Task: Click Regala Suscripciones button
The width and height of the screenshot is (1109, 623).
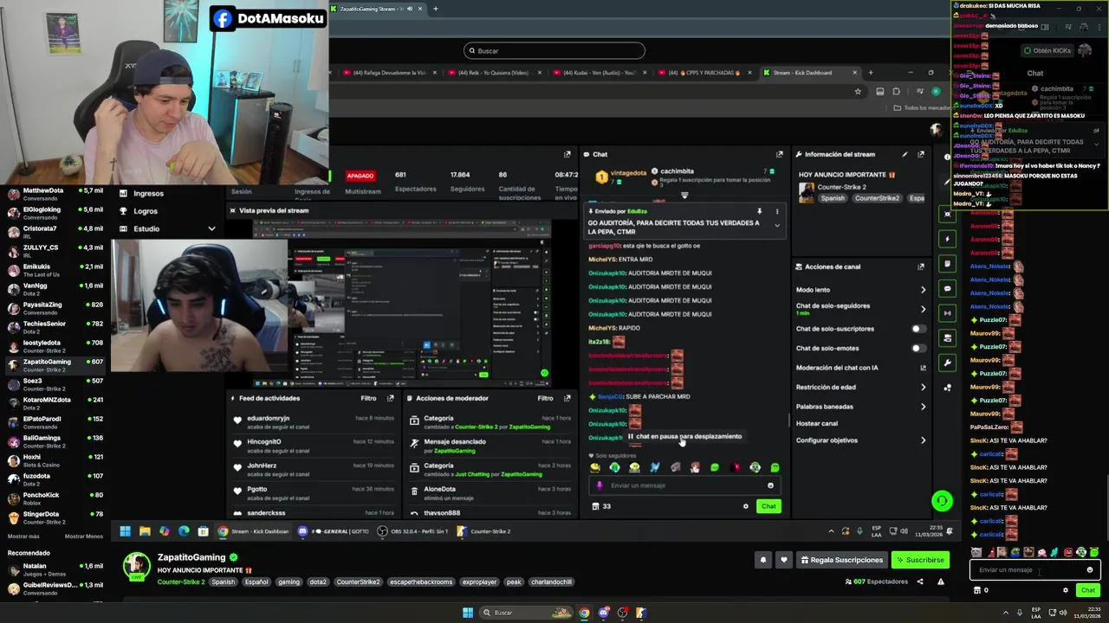Action: pos(841,560)
